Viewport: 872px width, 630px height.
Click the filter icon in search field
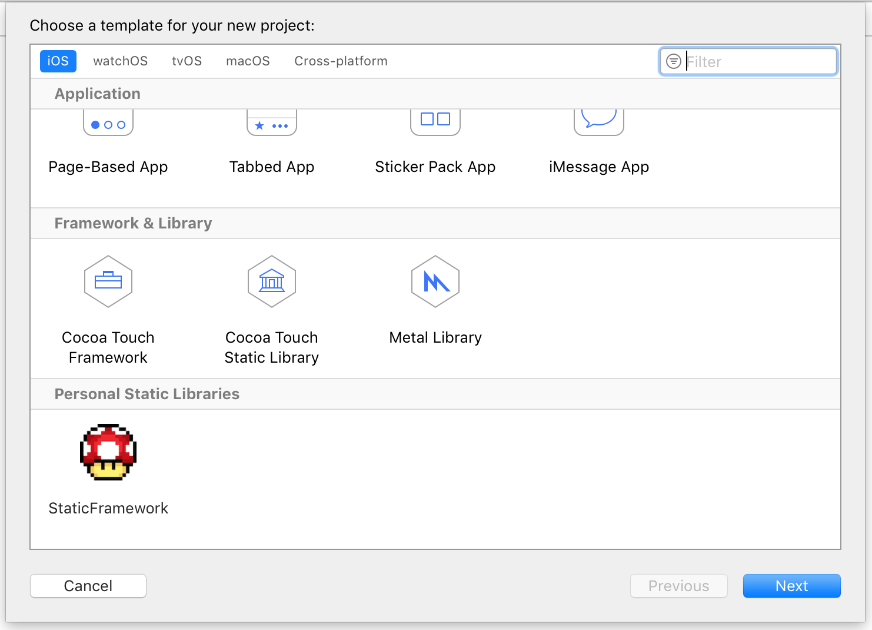pyautogui.click(x=674, y=61)
